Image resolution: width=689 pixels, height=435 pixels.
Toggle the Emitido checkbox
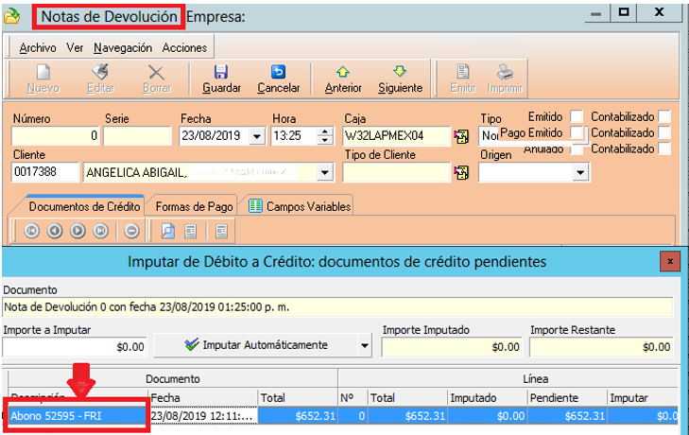click(577, 117)
